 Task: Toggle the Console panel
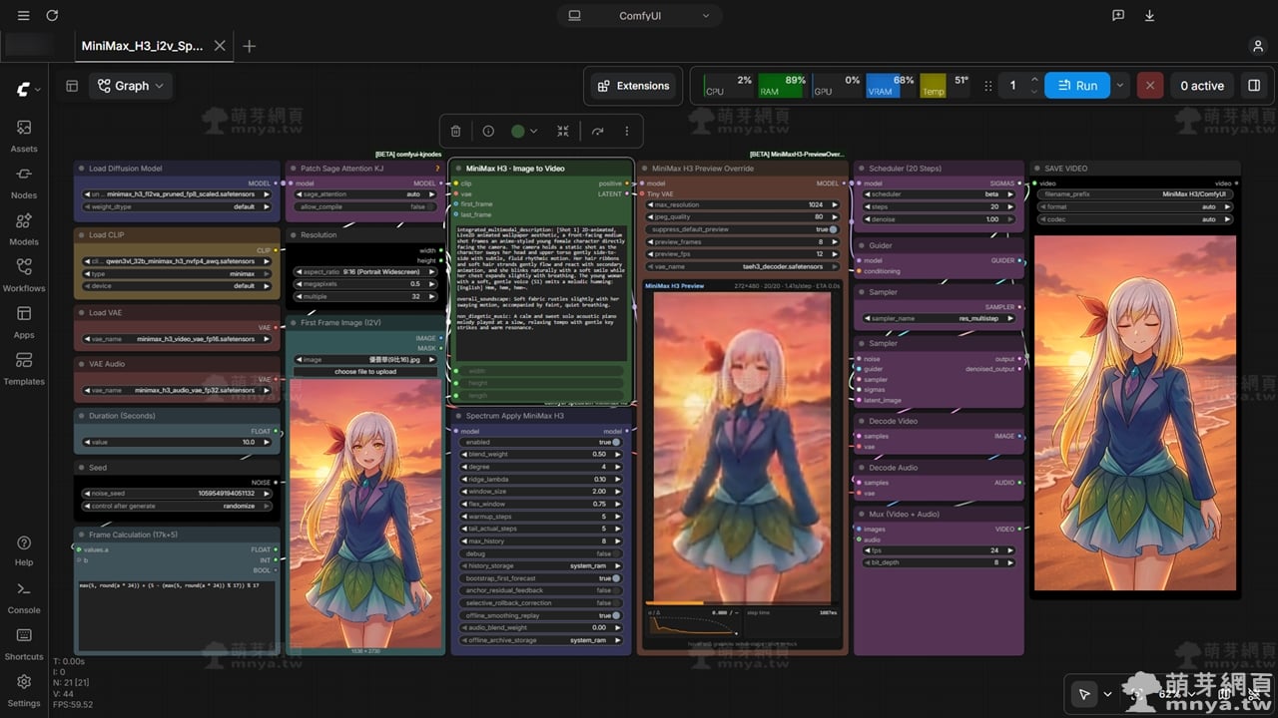pyautogui.click(x=24, y=596)
